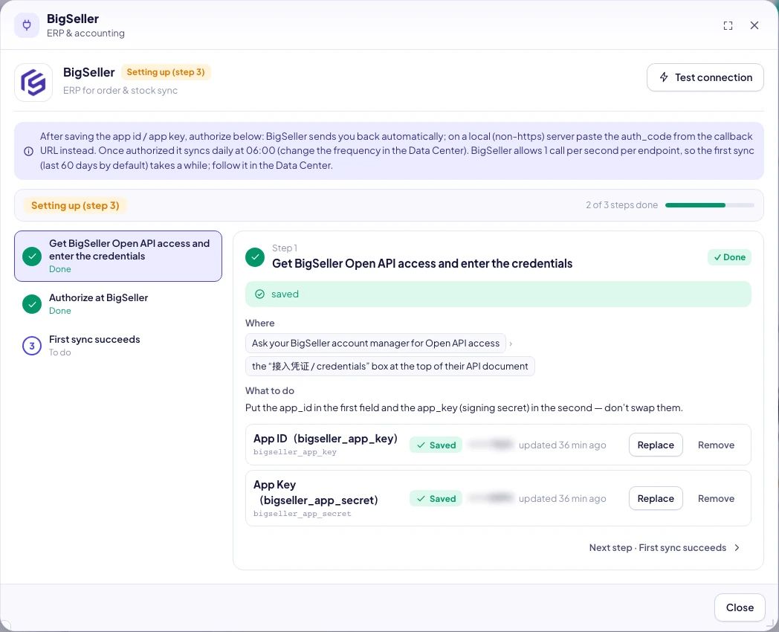Click the Test connection button

[705, 77]
